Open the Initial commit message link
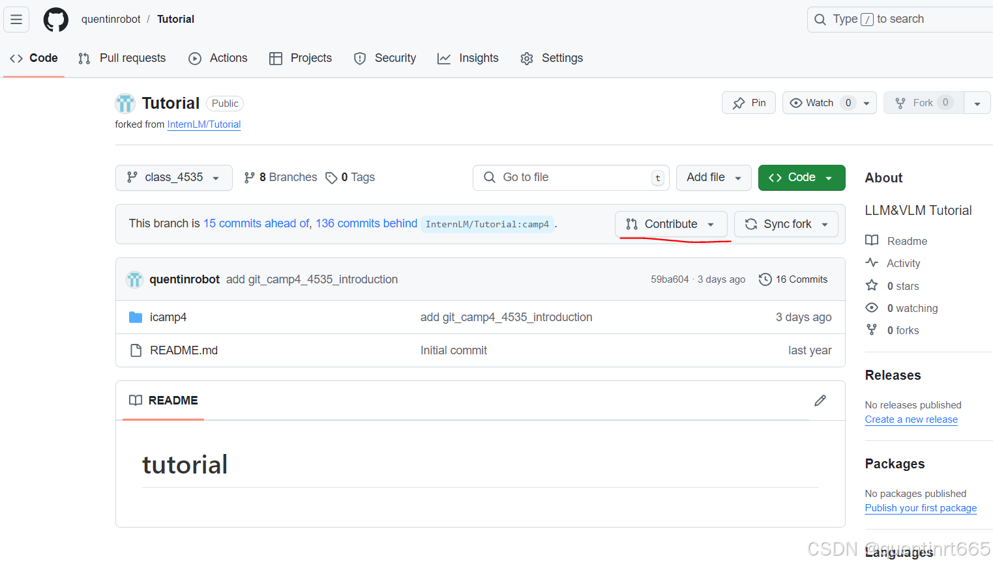Image resolution: width=993 pixels, height=566 pixels. [454, 350]
